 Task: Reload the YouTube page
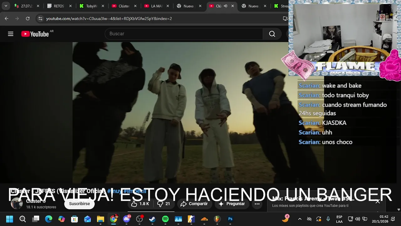click(28, 19)
